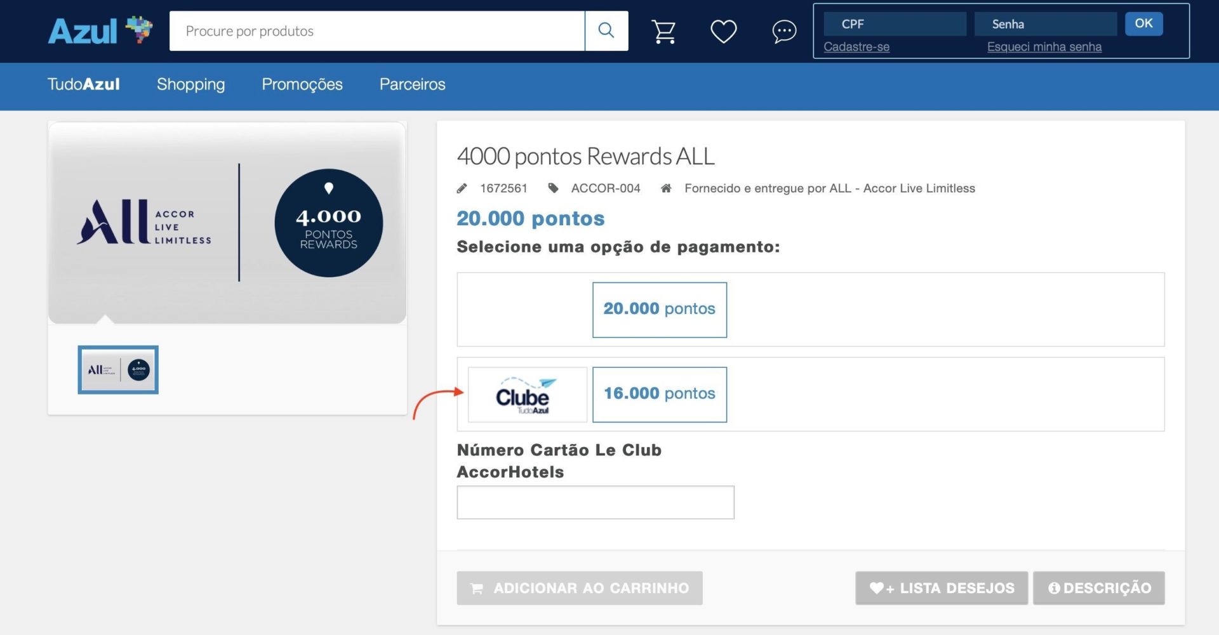Open the Azul logo home link

point(100,30)
